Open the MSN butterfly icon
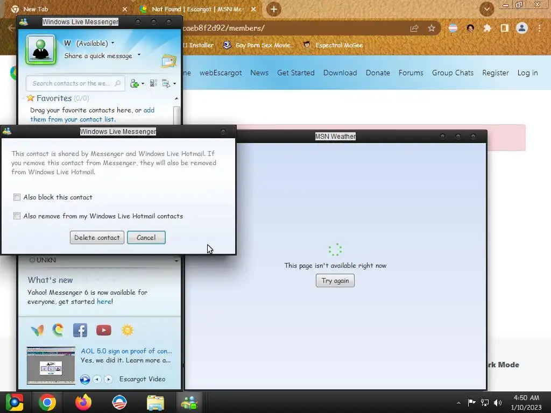The height and width of the screenshot is (413, 551). pos(37,330)
